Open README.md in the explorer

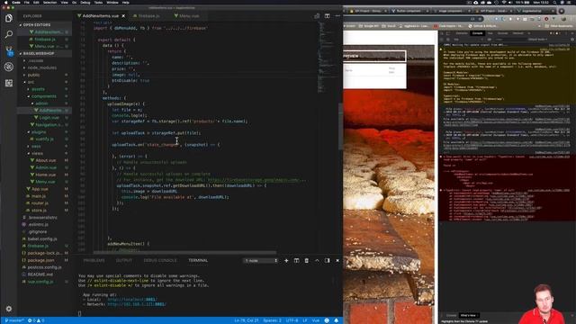40,274
